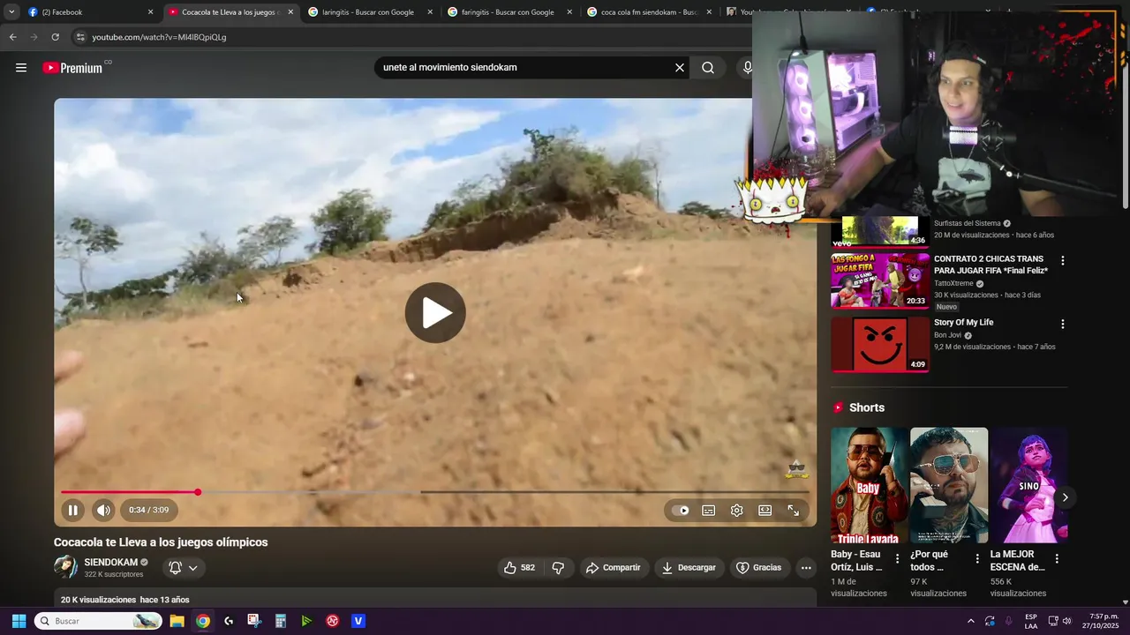
Task: Open TattoXtreme channel link
Action: point(953,284)
